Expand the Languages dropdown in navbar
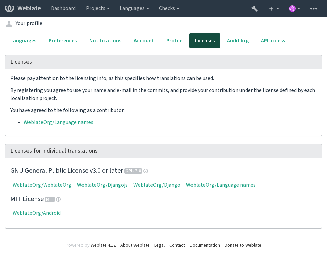This screenshot has height=258, width=327. [134, 8]
